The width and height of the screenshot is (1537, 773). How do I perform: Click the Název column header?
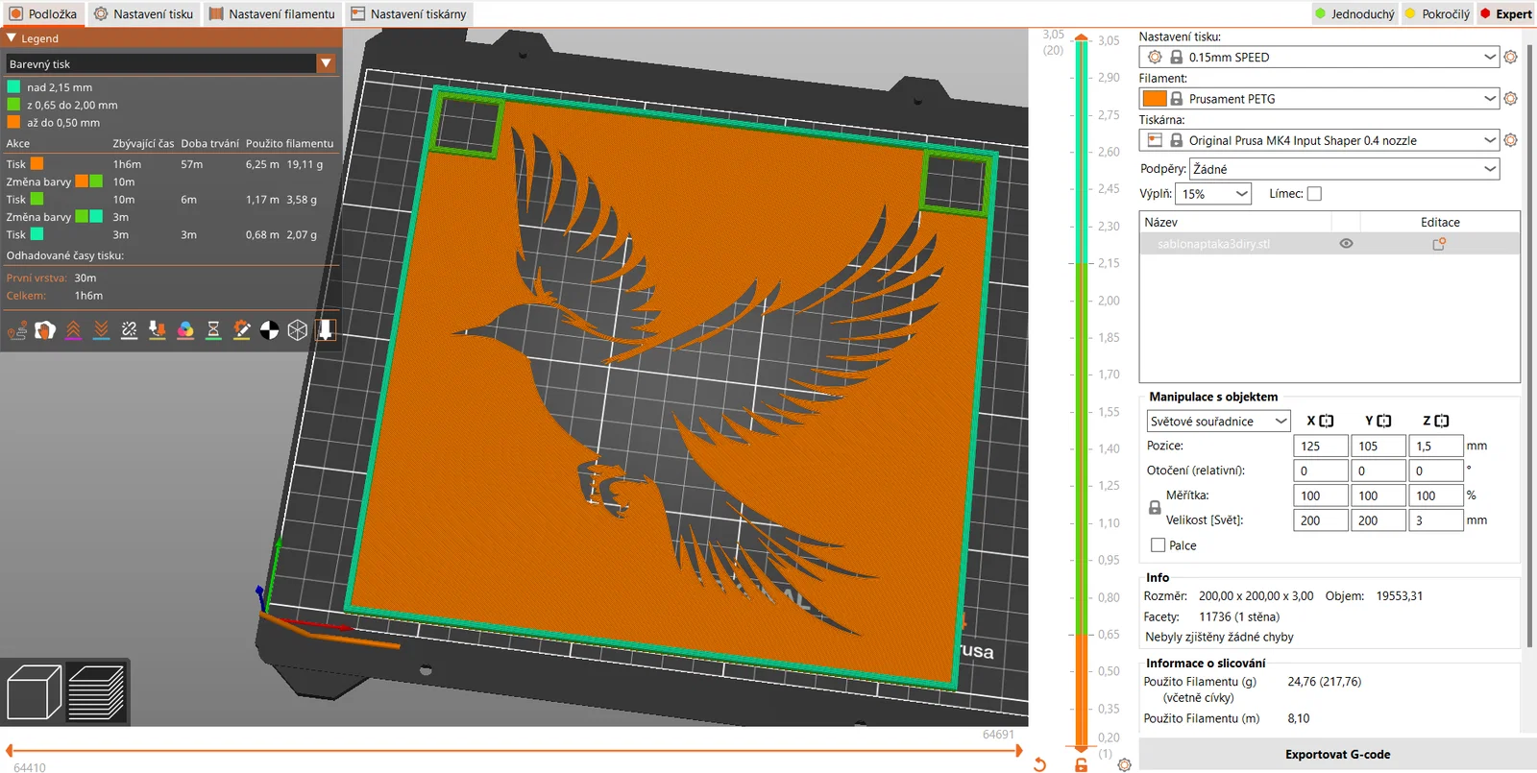(1235, 222)
